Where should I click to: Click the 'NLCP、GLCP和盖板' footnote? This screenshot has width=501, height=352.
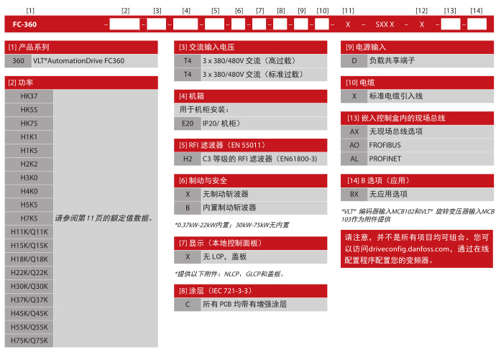click(x=229, y=274)
